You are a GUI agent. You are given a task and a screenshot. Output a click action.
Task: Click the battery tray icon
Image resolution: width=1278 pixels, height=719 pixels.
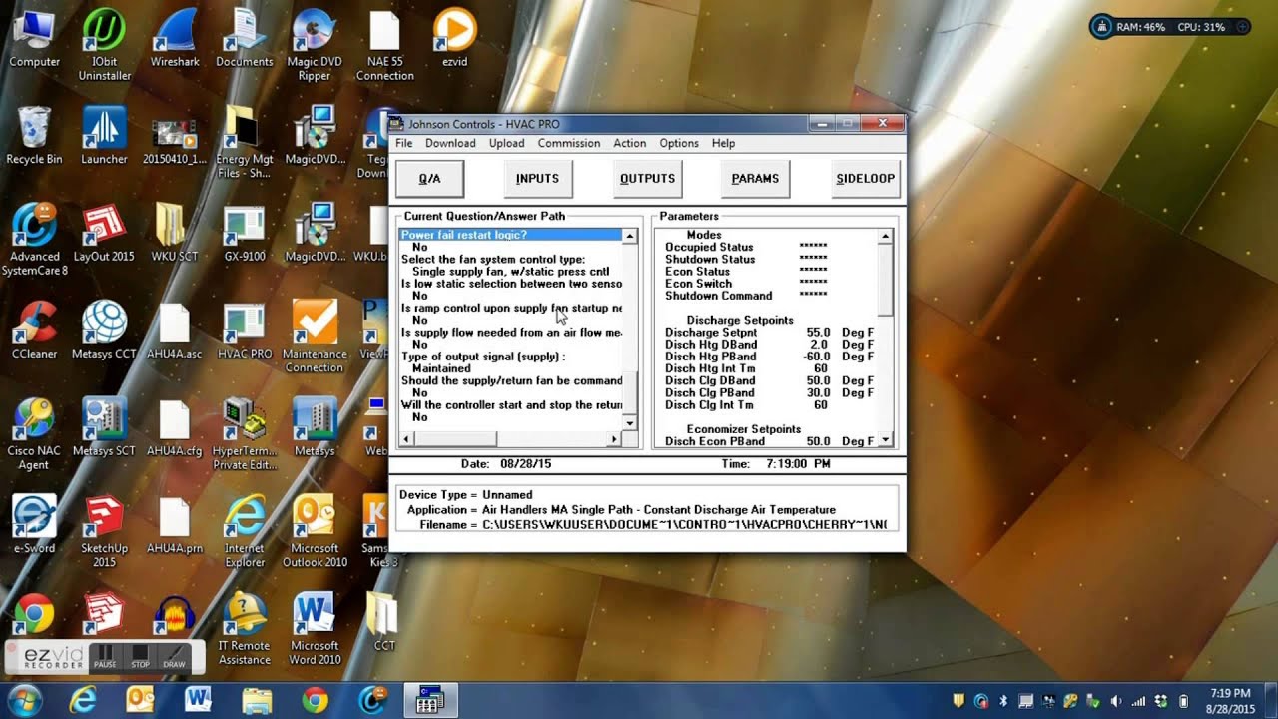(x=1184, y=701)
